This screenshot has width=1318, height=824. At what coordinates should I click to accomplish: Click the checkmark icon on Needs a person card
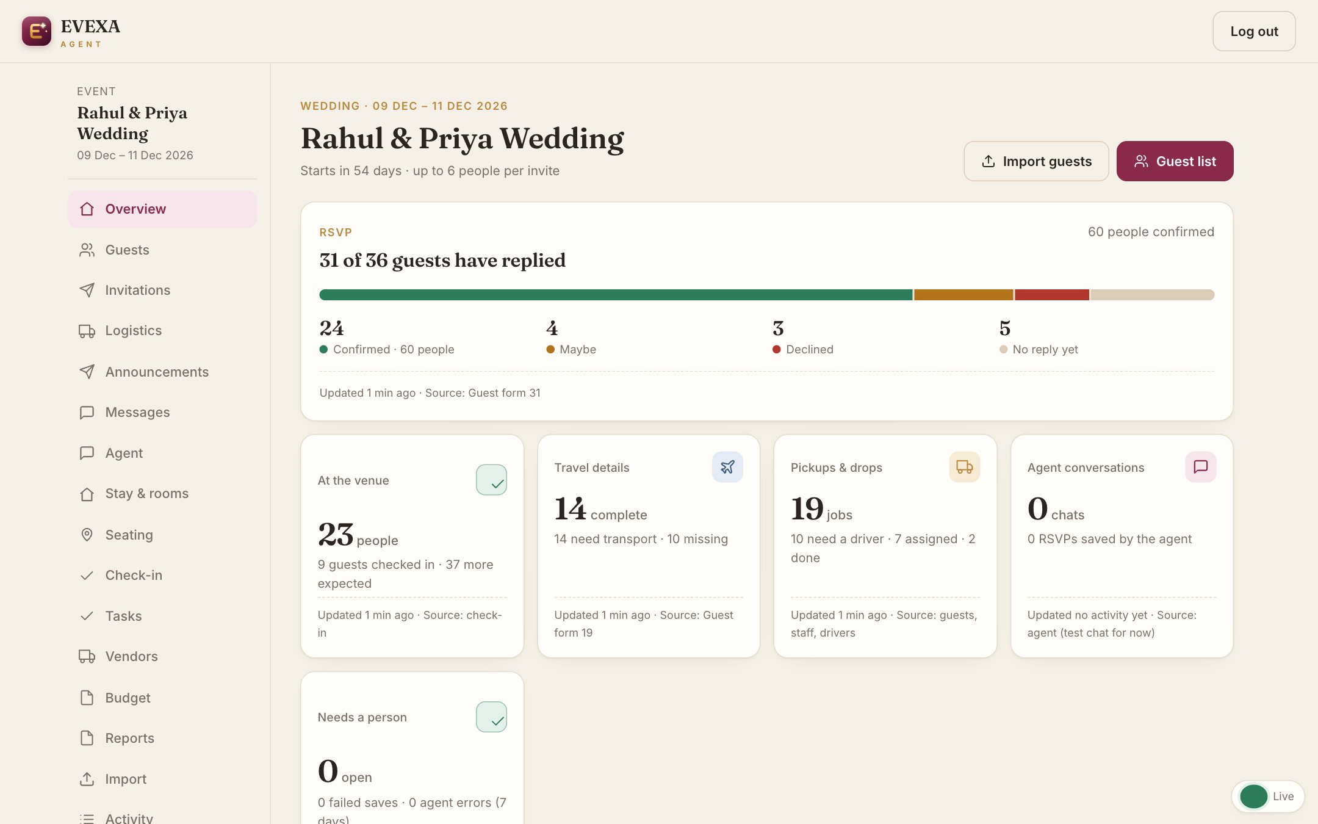(491, 717)
